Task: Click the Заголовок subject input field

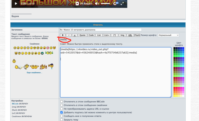Action: [x=101, y=30]
